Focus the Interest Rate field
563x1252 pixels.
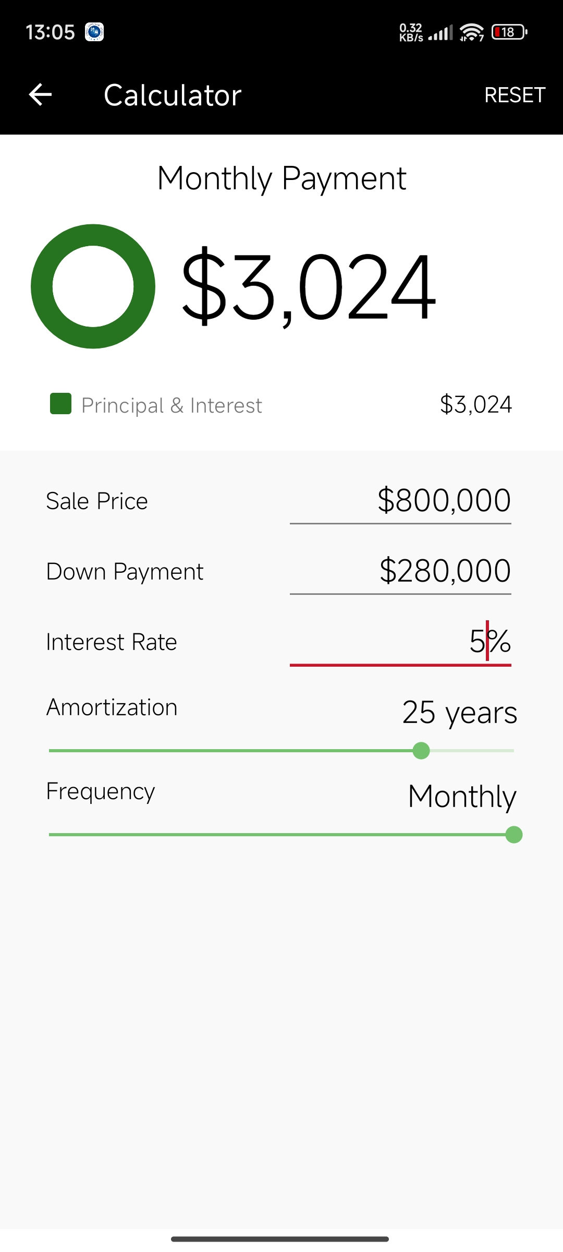click(x=400, y=642)
